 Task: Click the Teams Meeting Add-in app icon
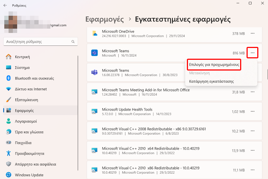point(95,92)
